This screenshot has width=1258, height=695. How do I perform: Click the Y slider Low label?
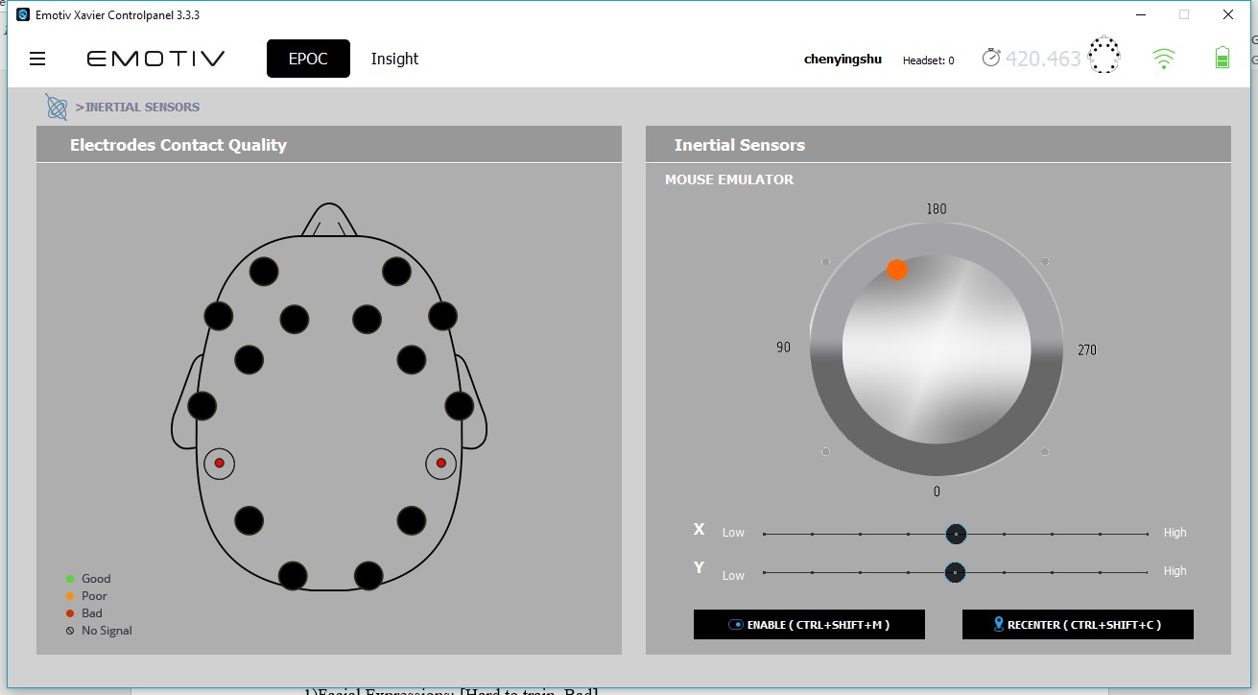(x=733, y=576)
